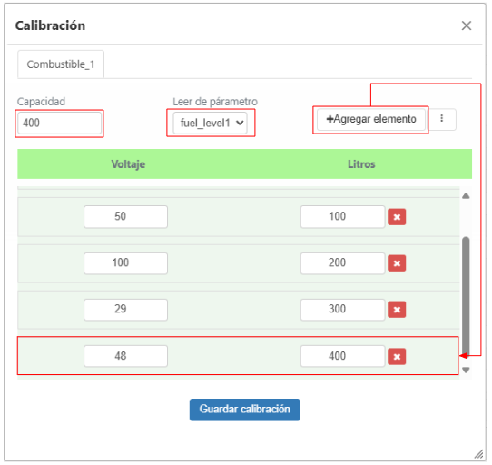Click the Leer de párametro label
492x465 pixels.
click(x=215, y=102)
